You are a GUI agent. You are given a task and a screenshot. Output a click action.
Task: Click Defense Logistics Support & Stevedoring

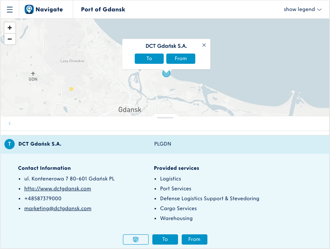[210, 198]
